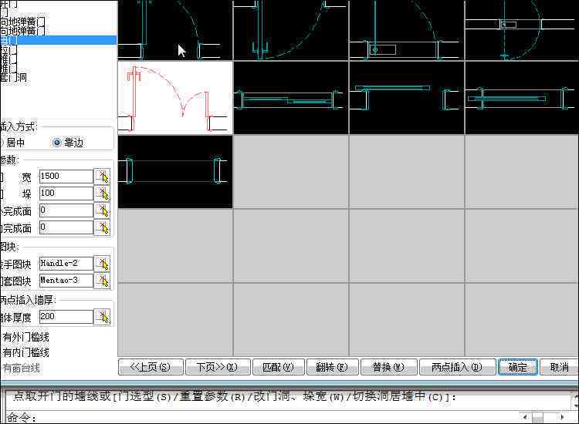Image resolution: width=579 pixels, height=424 pixels.
Task: Toggle the 有内门槛线 option
Action: [25, 352]
